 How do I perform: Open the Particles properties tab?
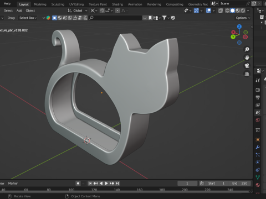coord(258,155)
